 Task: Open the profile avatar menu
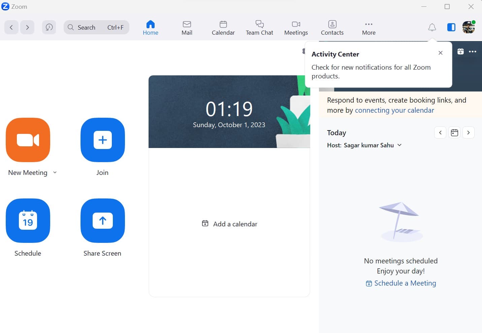tap(469, 27)
